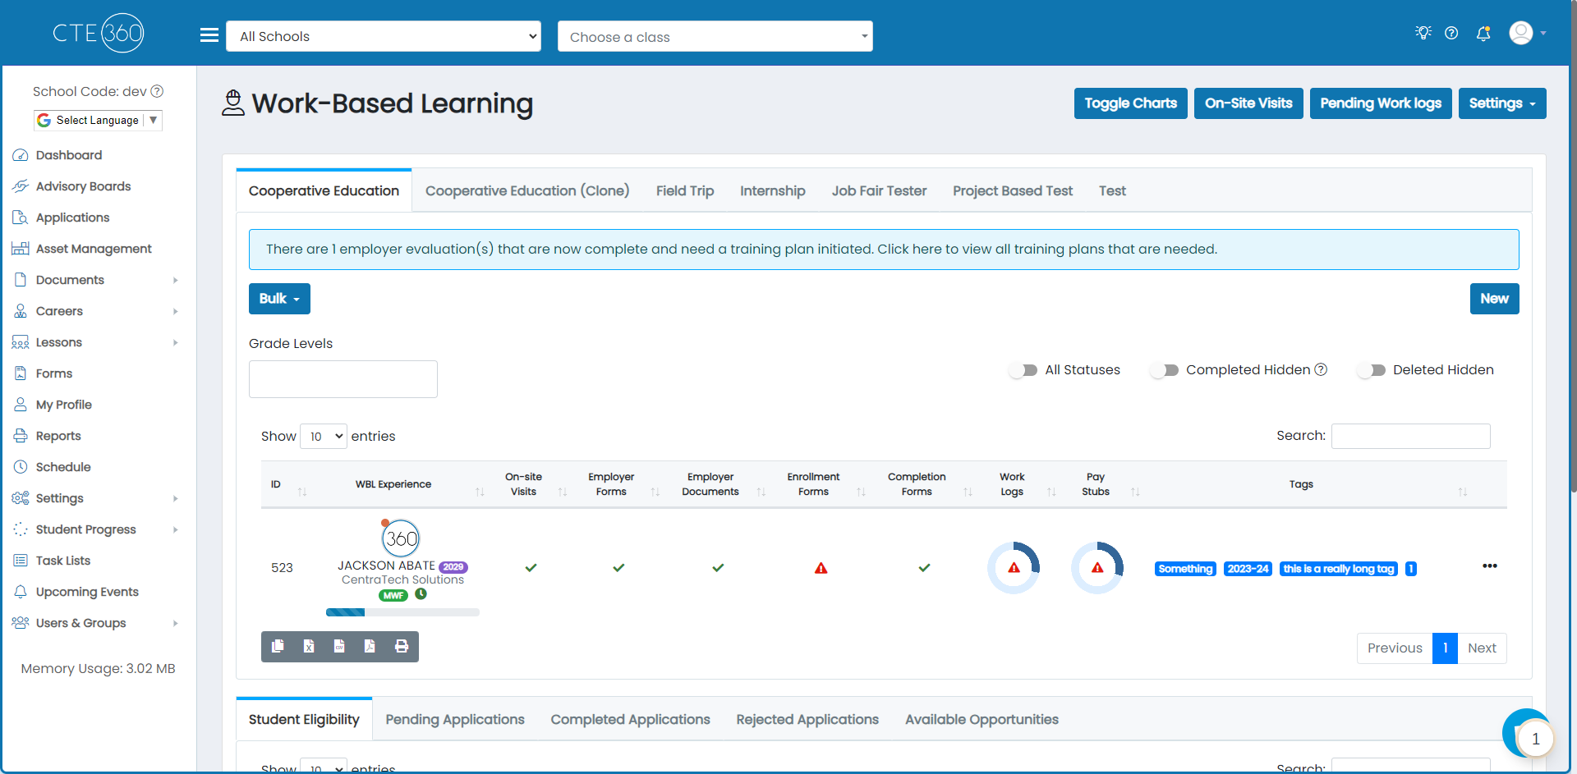This screenshot has height=774, width=1577.
Task: Switch to the Available Opportunities tab
Action: pyautogui.click(x=982, y=719)
